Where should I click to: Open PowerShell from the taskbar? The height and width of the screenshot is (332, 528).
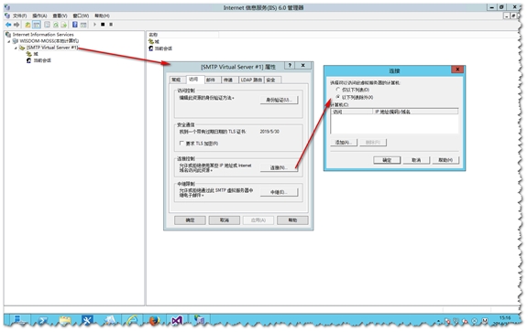[x=43, y=320]
